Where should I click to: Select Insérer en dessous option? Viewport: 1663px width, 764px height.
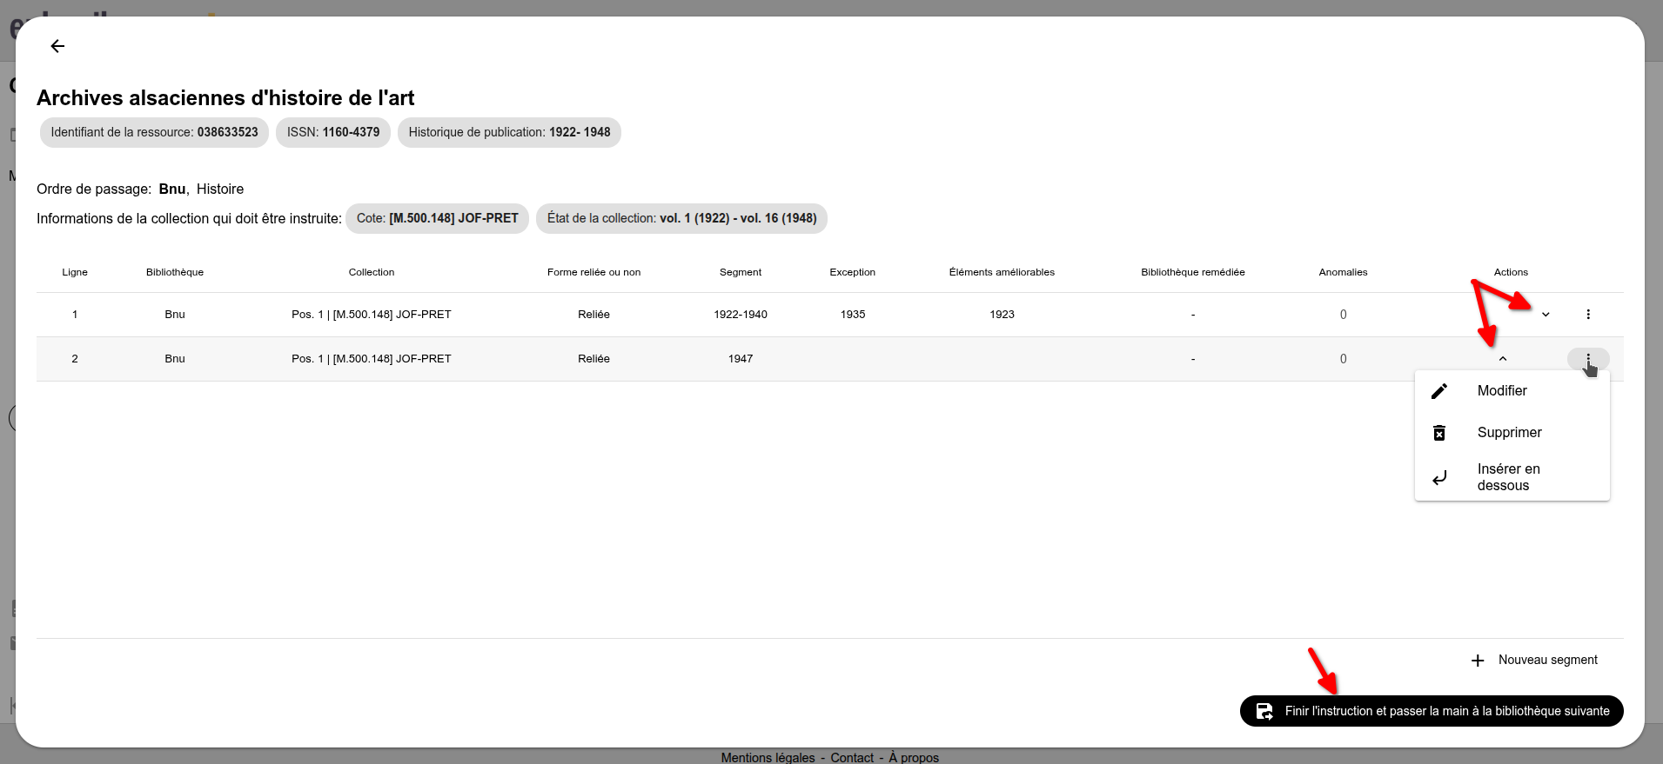(x=1509, y=477)
